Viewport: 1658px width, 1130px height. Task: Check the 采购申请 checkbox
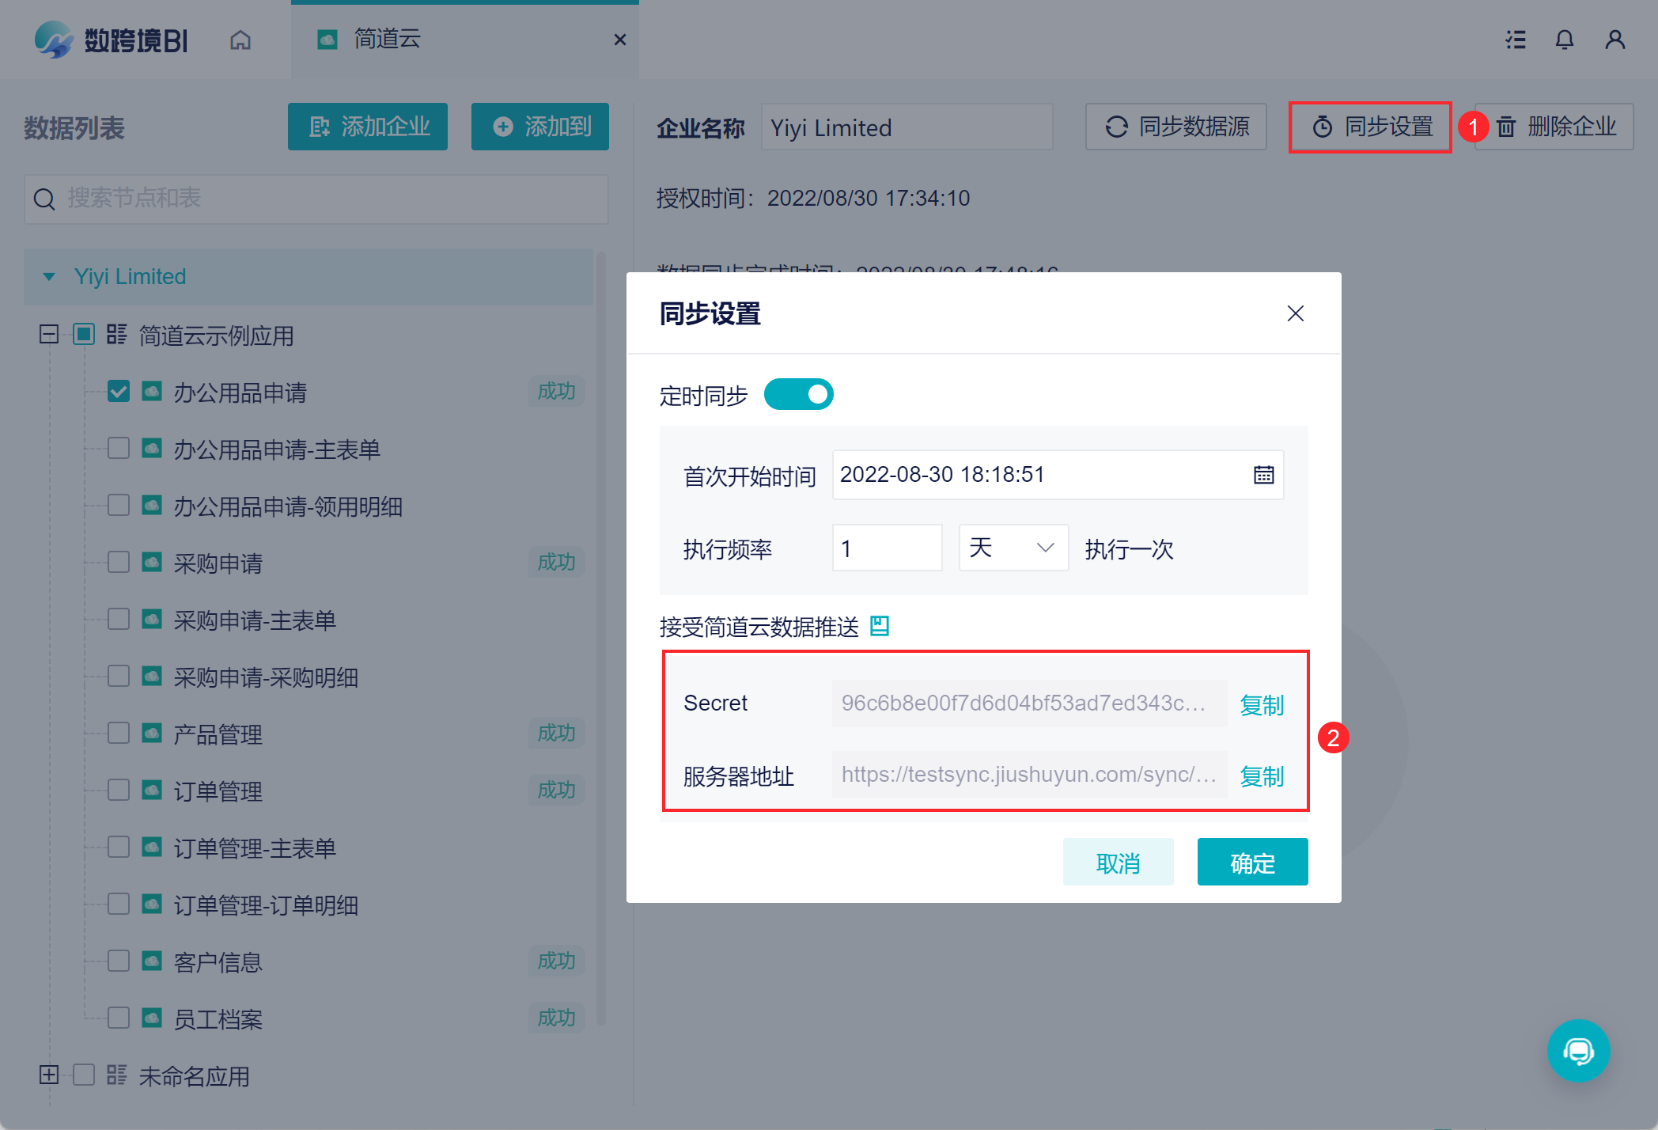click(119, 563)
